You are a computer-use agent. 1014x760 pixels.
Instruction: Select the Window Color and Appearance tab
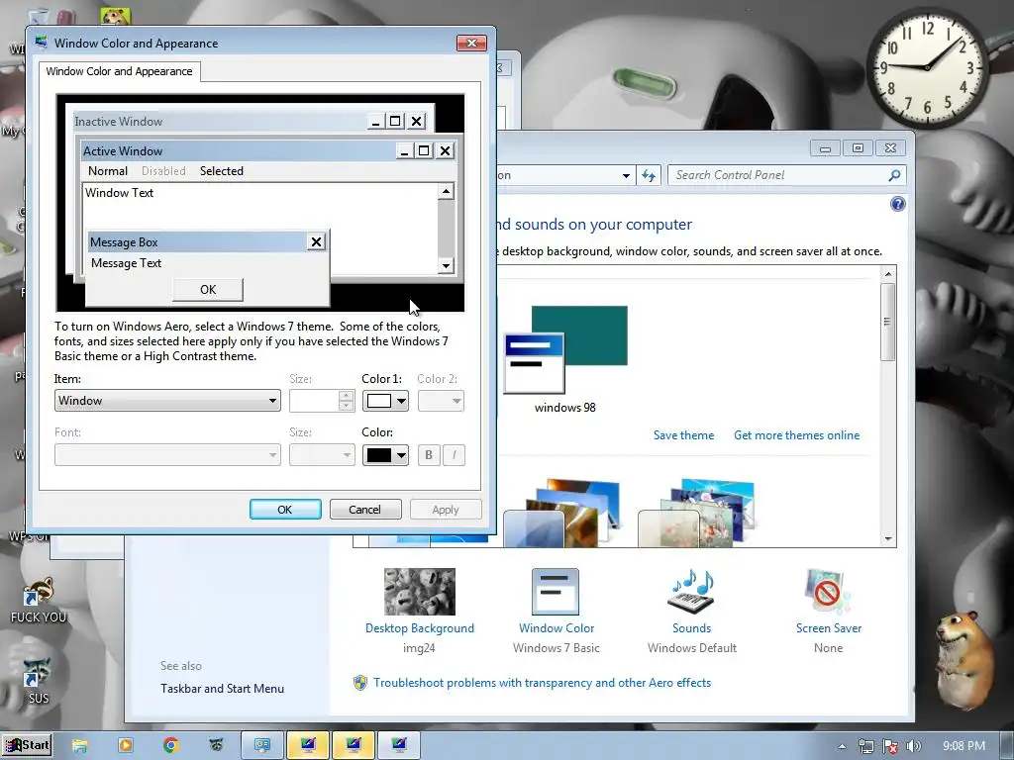119,71
